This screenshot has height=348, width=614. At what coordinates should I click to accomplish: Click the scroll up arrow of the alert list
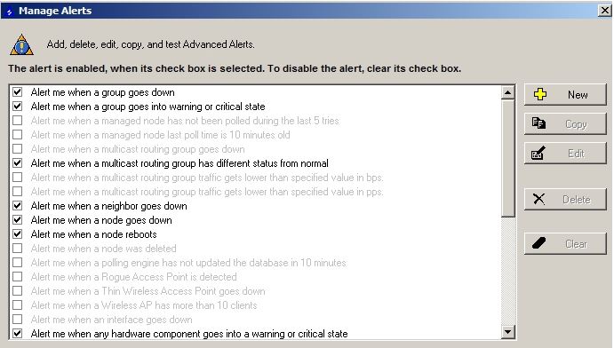(507, 92)
